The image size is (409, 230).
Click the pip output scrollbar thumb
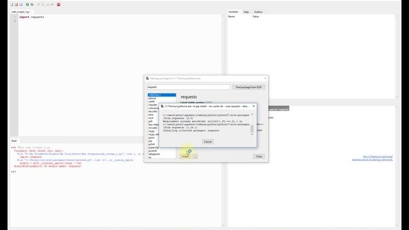click(x=252, y=128)
